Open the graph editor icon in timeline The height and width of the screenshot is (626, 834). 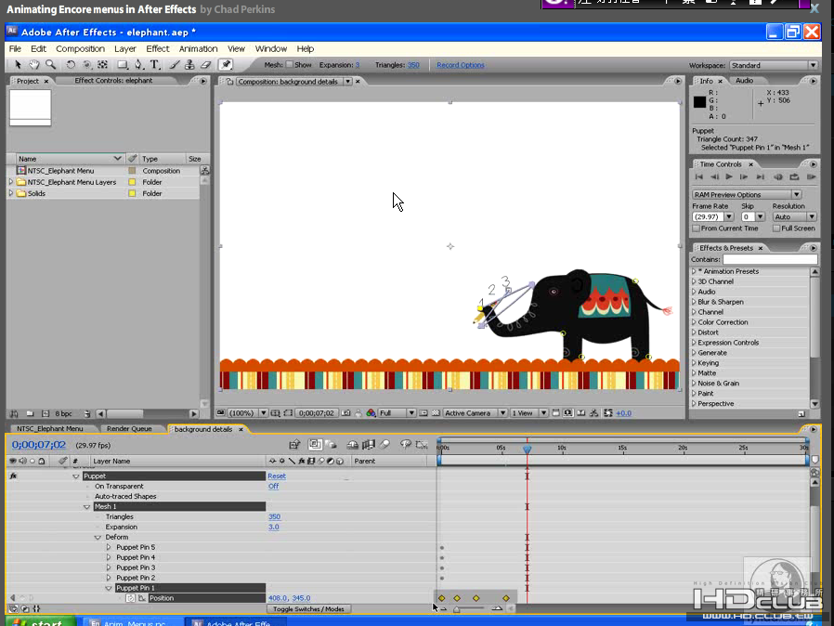(422, 445)
